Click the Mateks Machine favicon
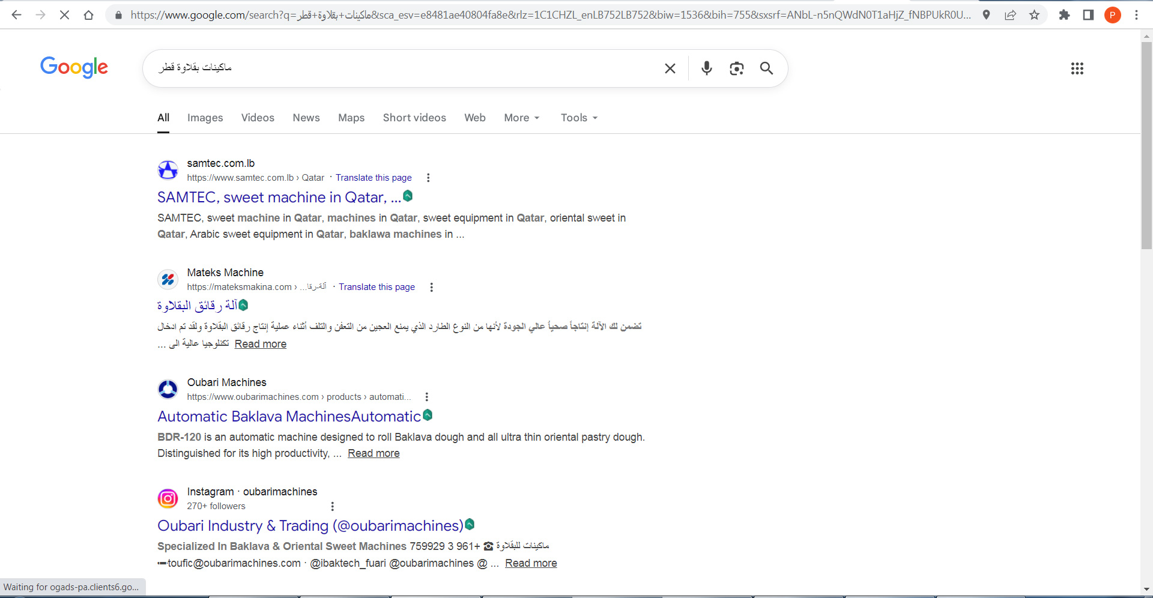The height and width of the screenshot is (598, 1153). tap(168, 279)
